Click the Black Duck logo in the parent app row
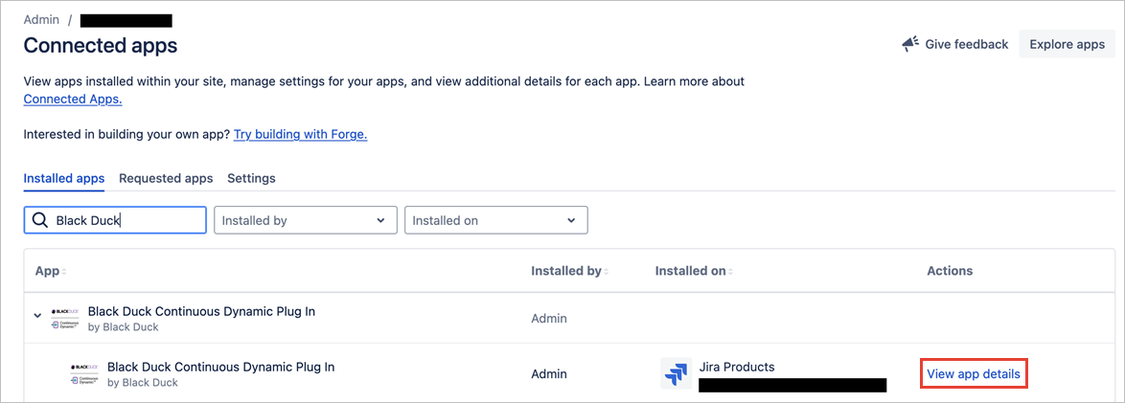Image resolution: width=1125 pixels, height=403 pixels. pos(65,319)
